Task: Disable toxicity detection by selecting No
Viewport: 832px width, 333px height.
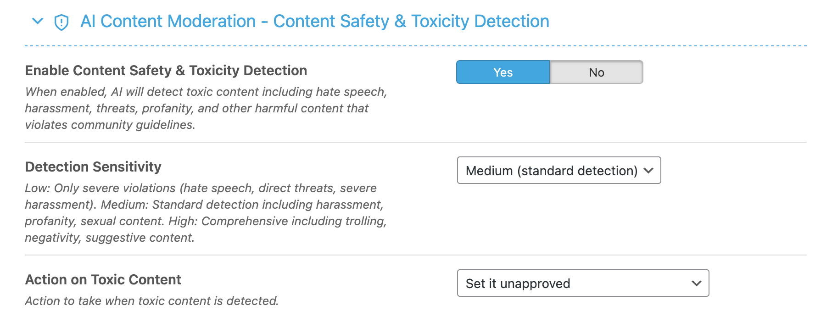Action: (x=596, y=72)
